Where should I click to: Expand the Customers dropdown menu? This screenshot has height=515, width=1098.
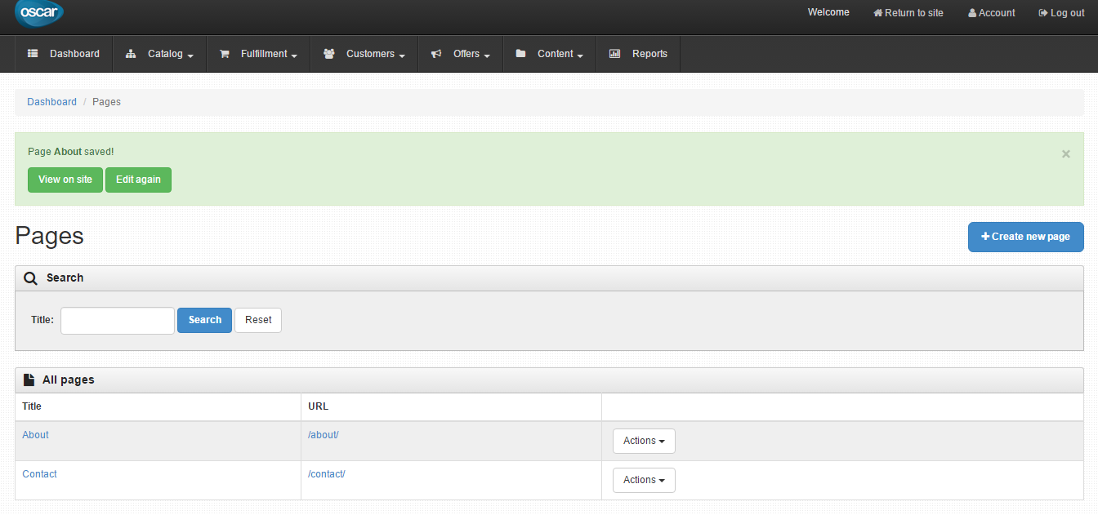364,54
